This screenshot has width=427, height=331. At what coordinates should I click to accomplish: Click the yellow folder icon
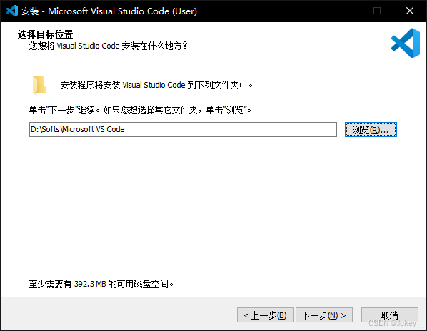click(x=39, y=86)
